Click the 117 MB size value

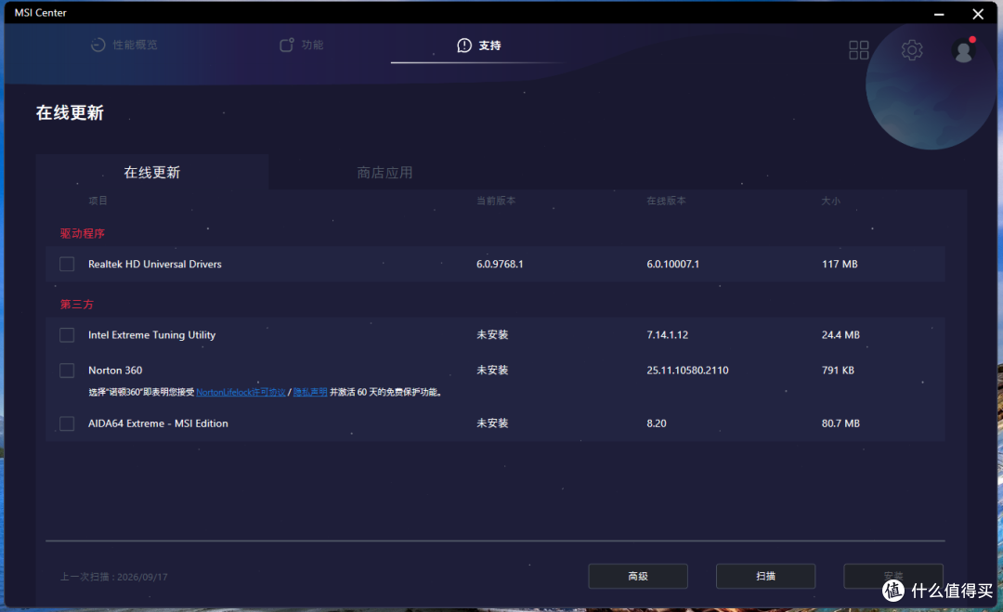point(840,264)
